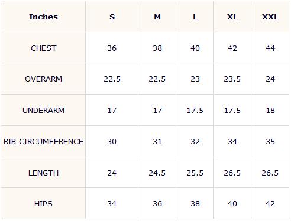Click the CHEST row label

pos(43,48)
